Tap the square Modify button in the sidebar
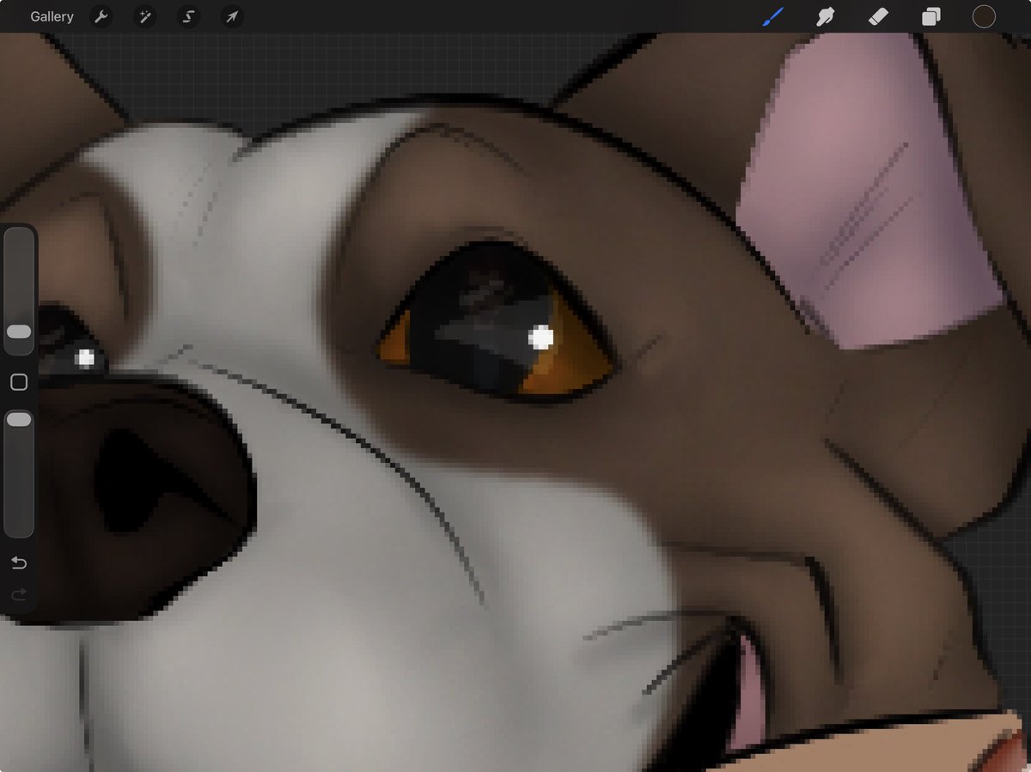Viewport: 1031px width, 772px height. tap(18, 382)
